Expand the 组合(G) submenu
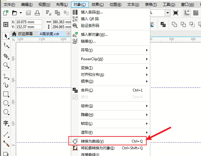The width and height of the screenshot is (201, 156). pyautogui.click(x=111, y=106)
